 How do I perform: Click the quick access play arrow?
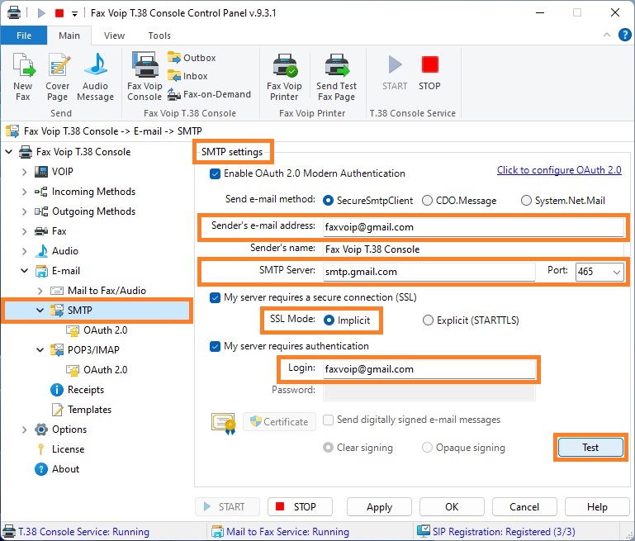[x=41, y=13]
